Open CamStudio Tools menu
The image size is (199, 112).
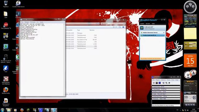pyautogui.click(x=169, y=80)
